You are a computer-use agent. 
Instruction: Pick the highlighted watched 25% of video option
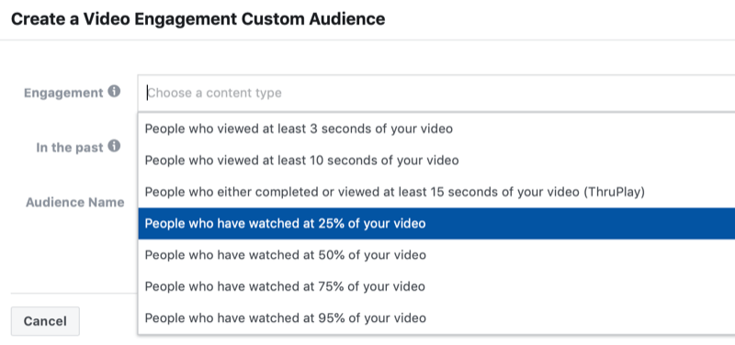coord(436,224)
